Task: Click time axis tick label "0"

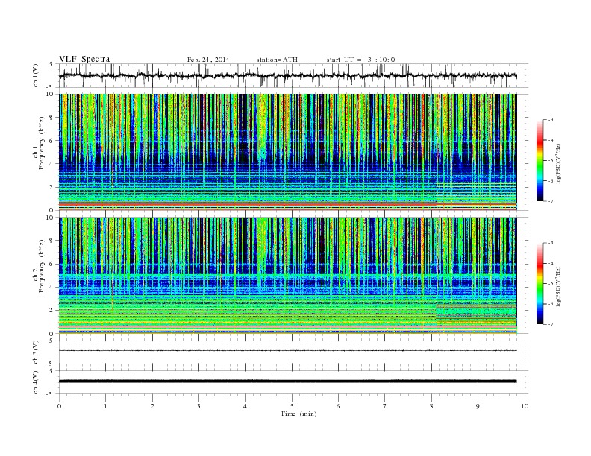Action: point(59,406)
